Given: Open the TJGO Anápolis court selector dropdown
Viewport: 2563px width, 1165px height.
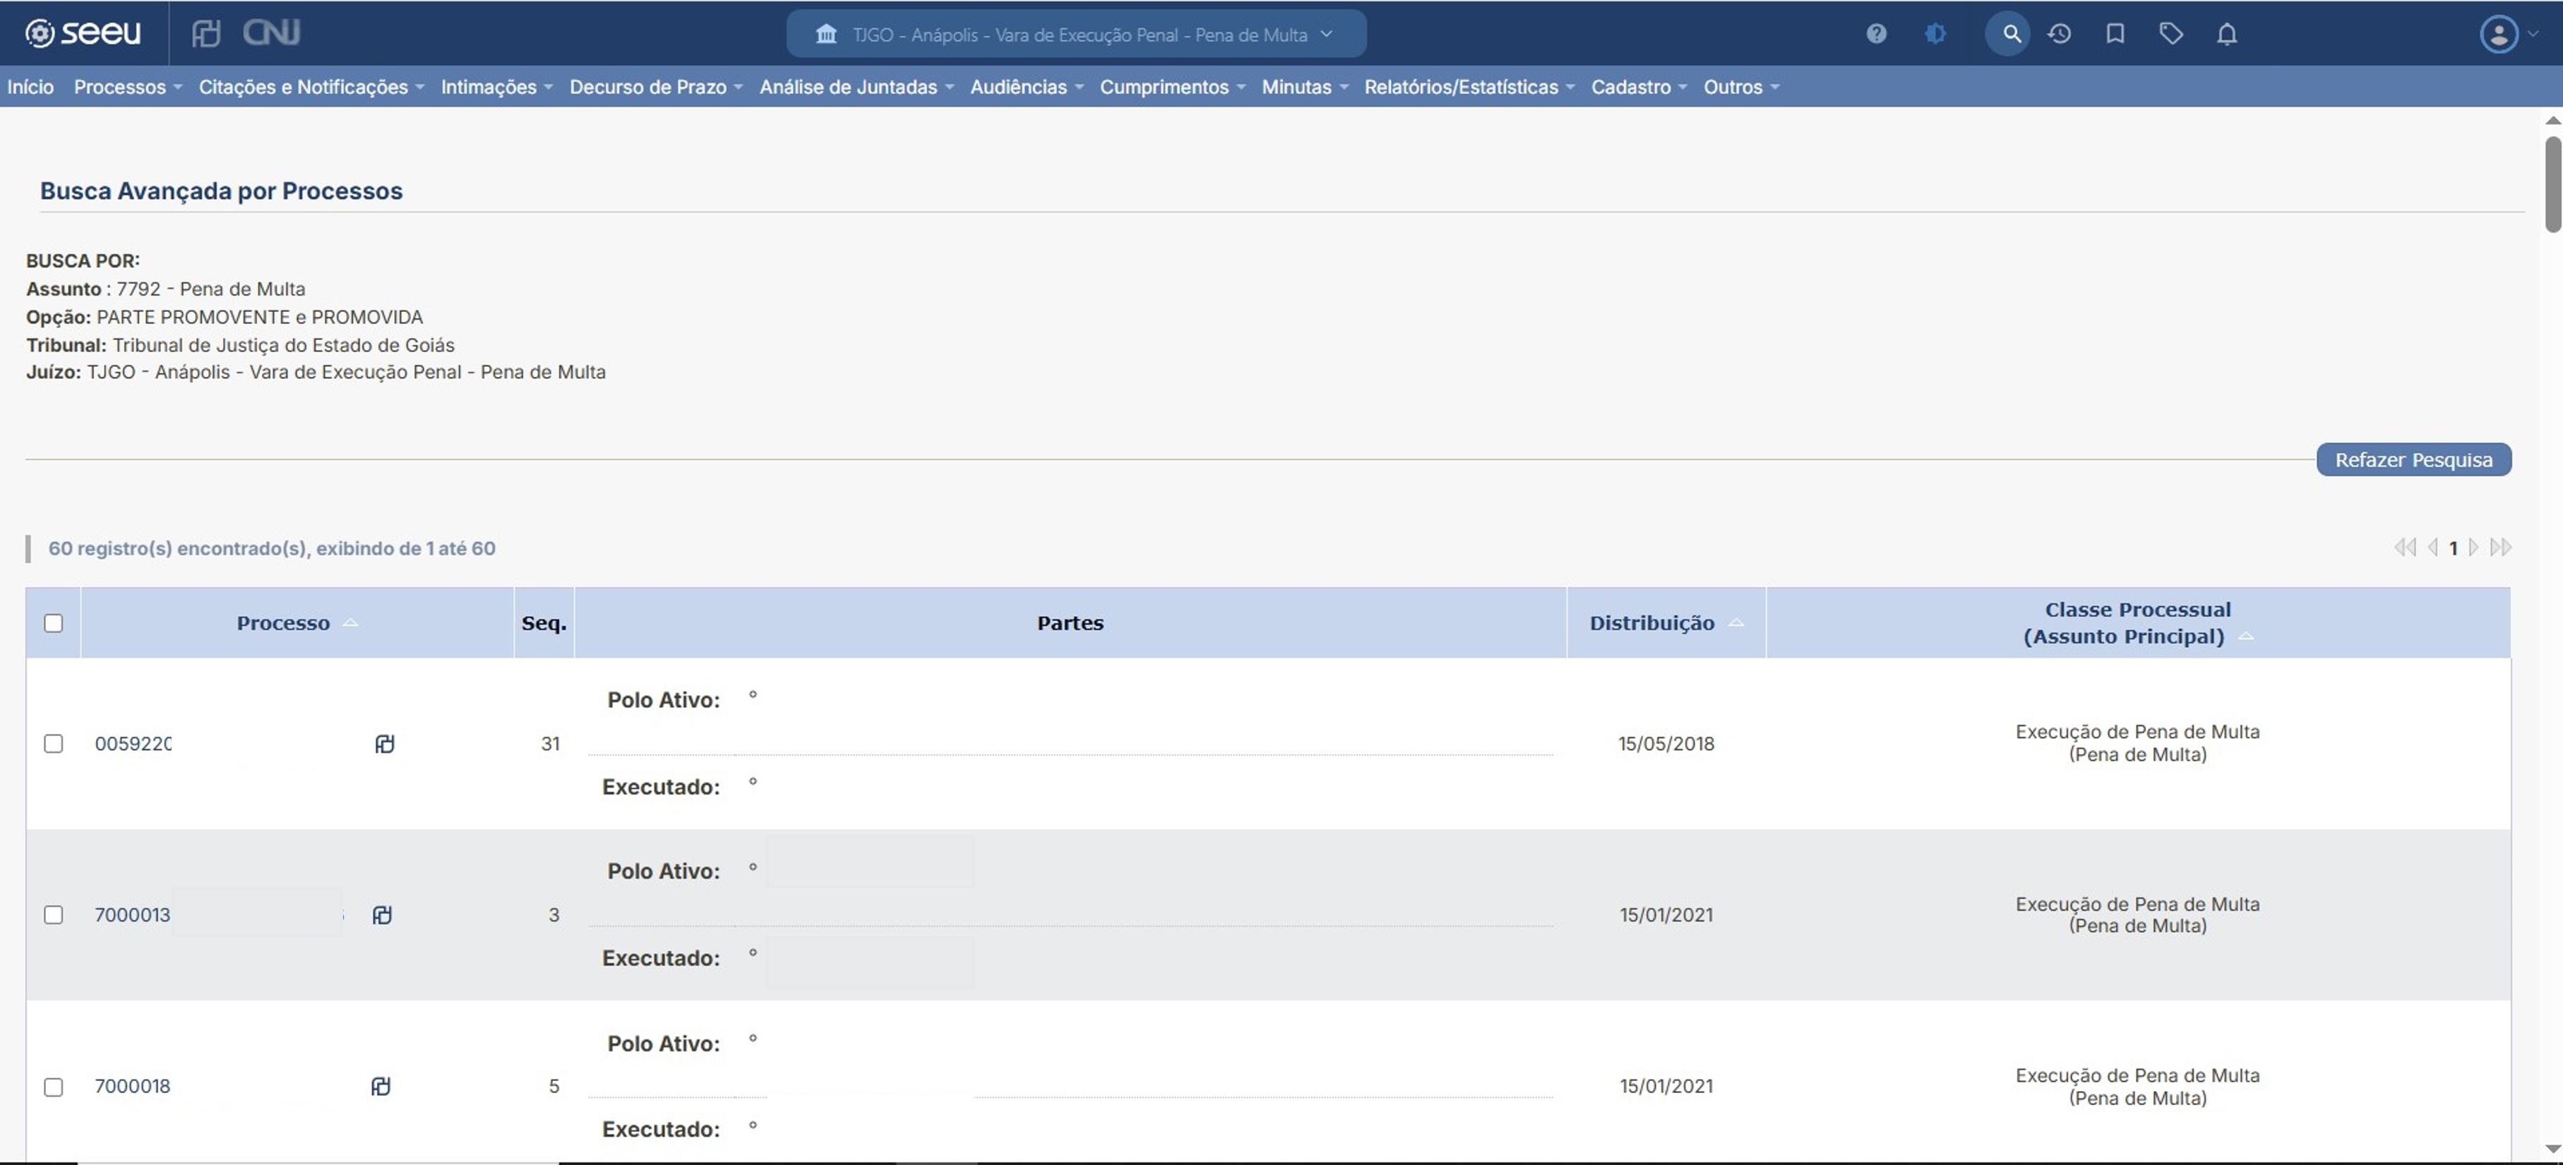Looking at the screenshot, I should (x=1077, y=35).
